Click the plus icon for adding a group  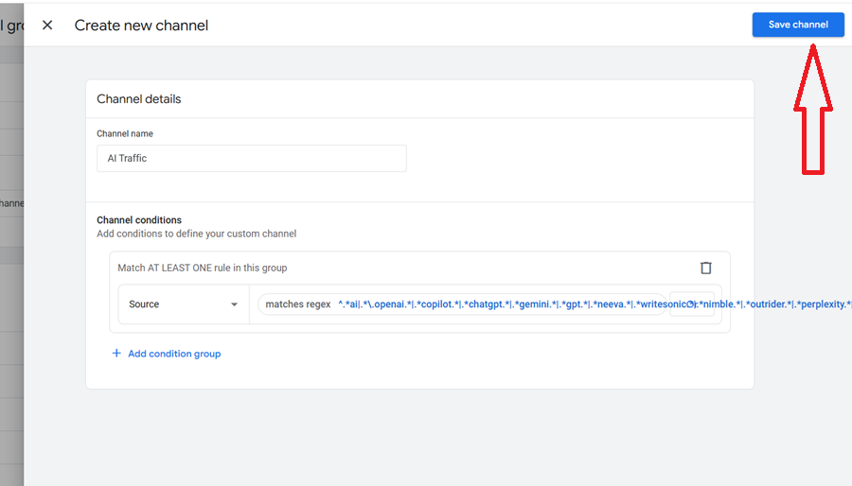click(116, 354)
